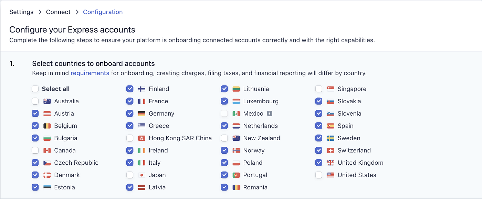This screenshot has height=199, width=482.
Task: Click the Switzerland flag icon
Action: 331,150
